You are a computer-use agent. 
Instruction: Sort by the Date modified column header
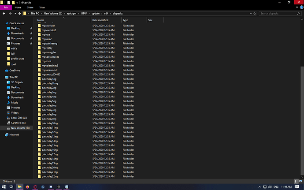tap(101, 20)
